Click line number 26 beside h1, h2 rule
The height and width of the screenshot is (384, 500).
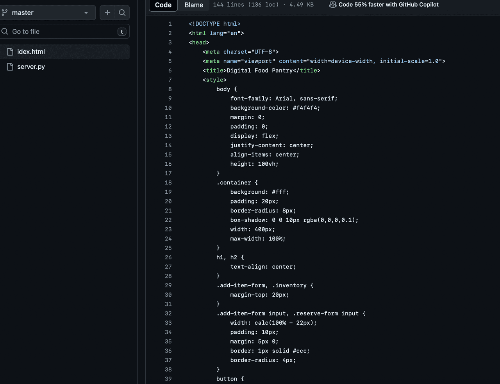[168, 257]
